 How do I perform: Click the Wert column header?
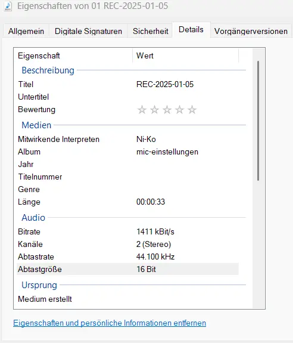186,55
